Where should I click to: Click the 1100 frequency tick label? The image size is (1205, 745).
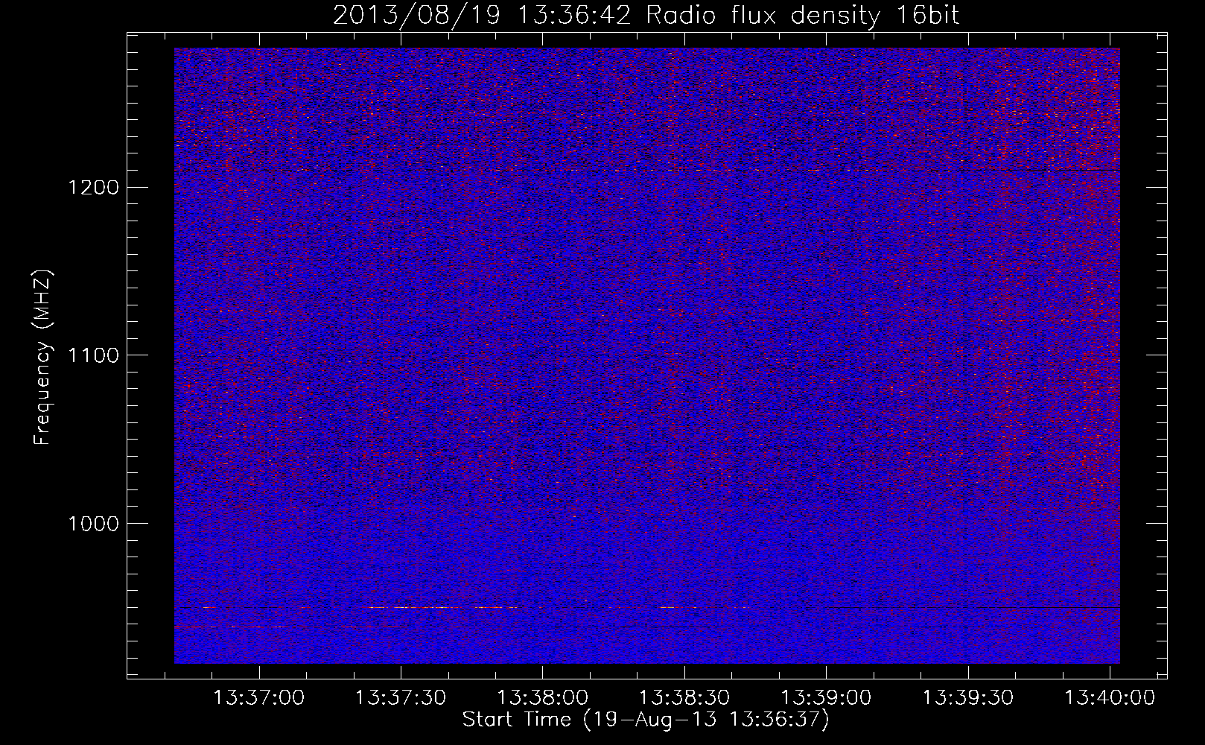[x=93, y=355]
